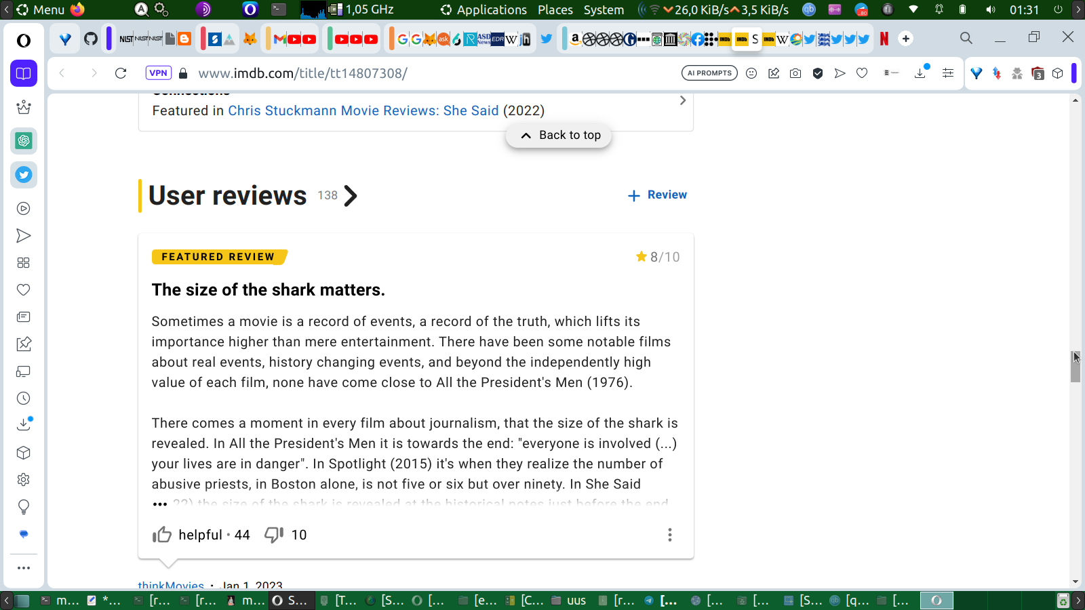1085x610 pixels.
Task: Open the 'uus' window in bottom taskbar
Action: pyautogui.click(x=570, y=601)
